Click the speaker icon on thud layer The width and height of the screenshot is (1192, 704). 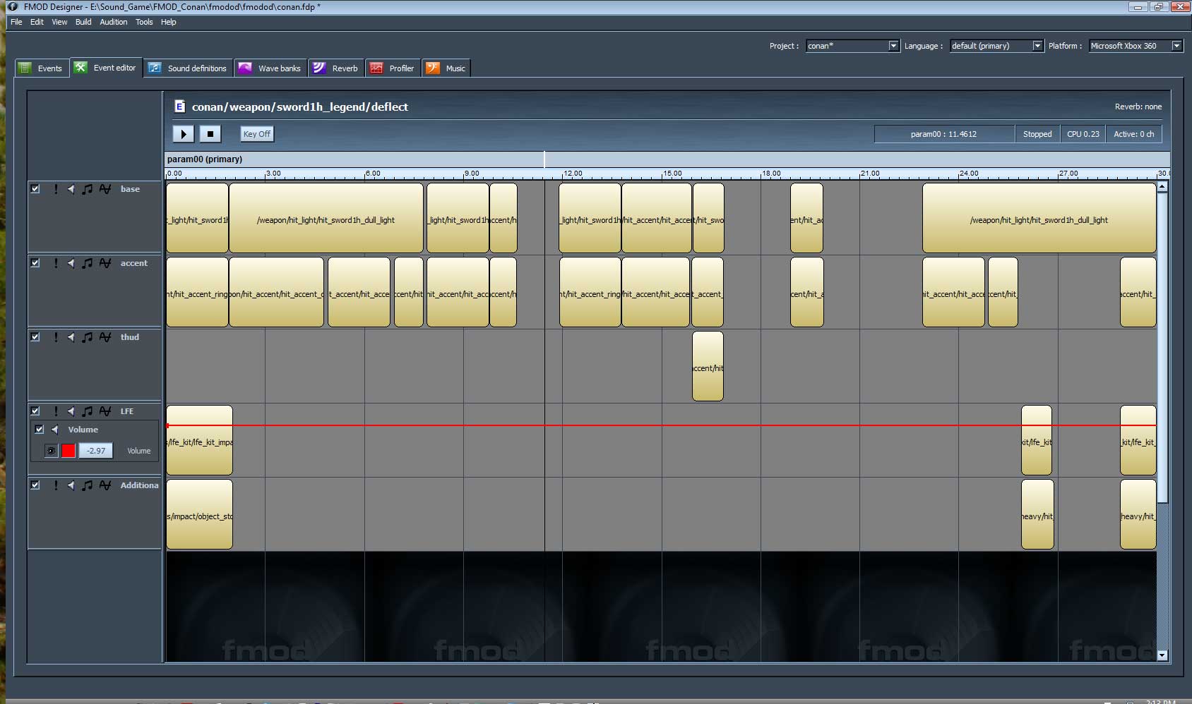[71, 337]
